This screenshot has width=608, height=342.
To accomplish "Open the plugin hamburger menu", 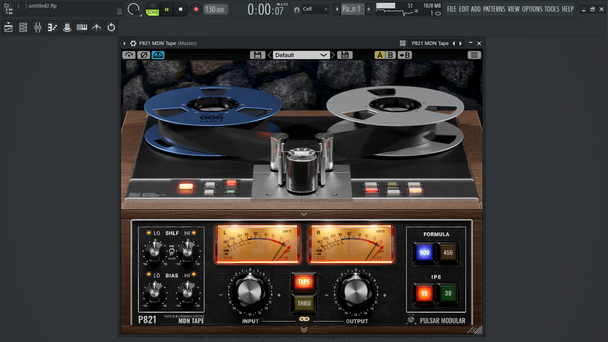I will (474, 55).
